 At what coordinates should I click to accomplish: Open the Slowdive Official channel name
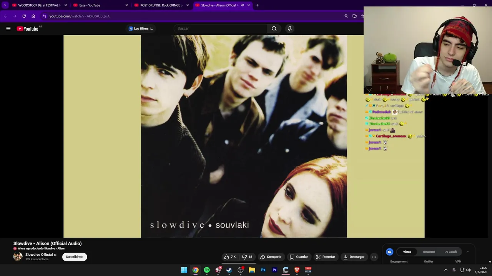39,255
